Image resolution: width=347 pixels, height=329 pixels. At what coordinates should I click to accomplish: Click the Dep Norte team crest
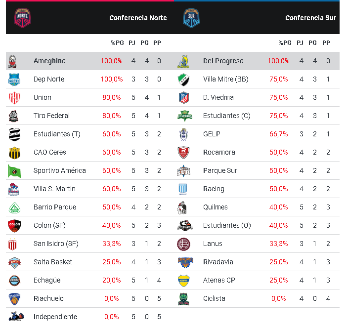(14, 80)
